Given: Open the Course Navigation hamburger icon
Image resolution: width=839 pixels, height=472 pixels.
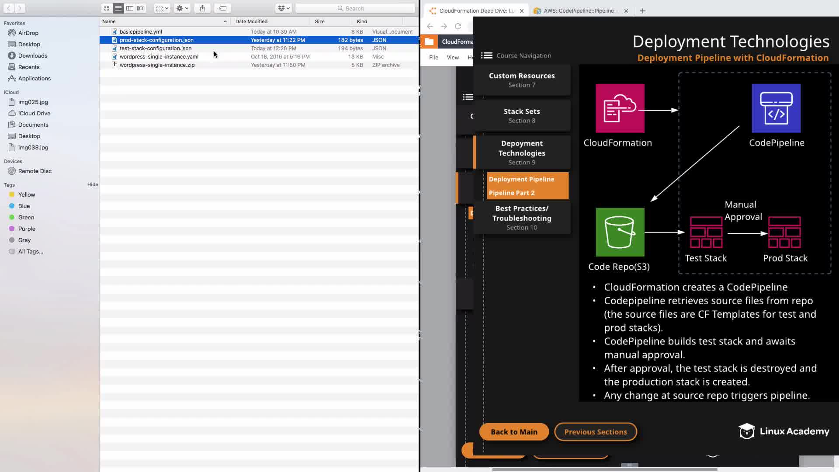Looking at the screenshot, I should coord(486,56).
